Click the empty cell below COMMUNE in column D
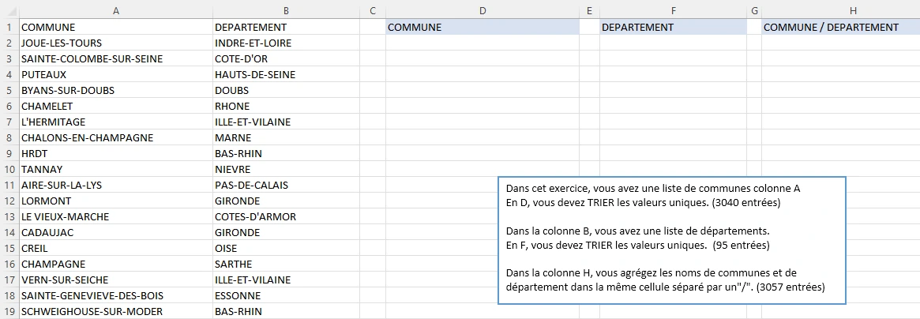The height and width of the screenshot is (319, 920). [482, 43]
